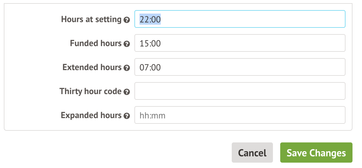Click the empty Thirty hour code field
Image resolution: width=362 pixels, height=168 pixels.
click(x=240, y=91)
